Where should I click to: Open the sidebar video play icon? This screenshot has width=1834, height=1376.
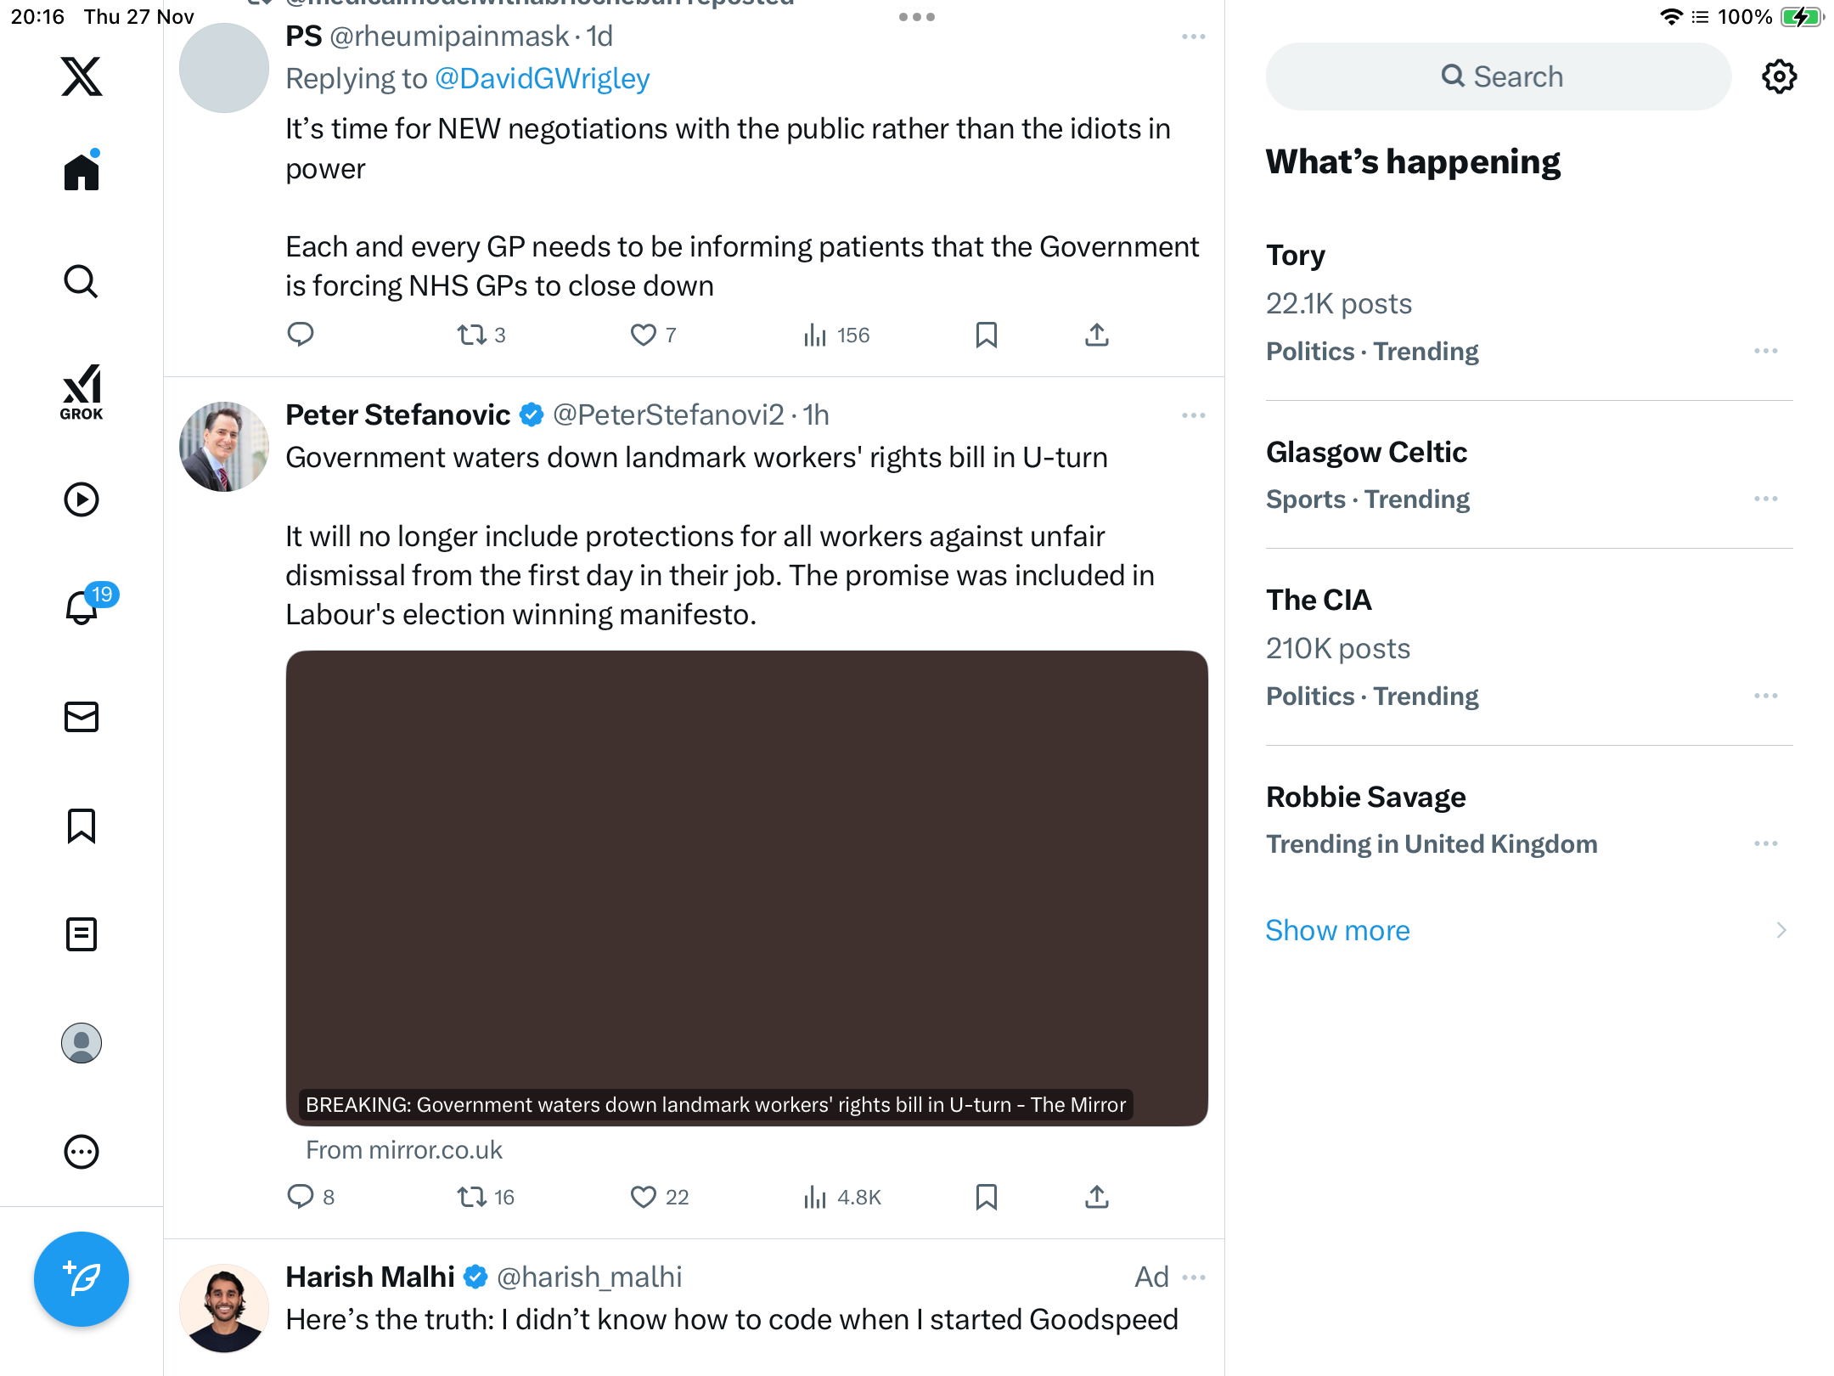pyautogui.click(x=82, y=499)
